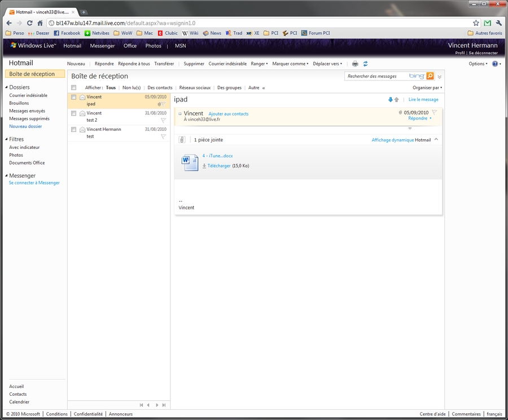The height and width of the screenshot is (420, 508).
Task: Click the 'Rechercher des messages' search field
Action: [375, 76]
